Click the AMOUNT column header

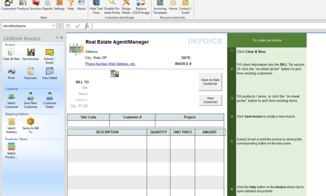point(210,132)
